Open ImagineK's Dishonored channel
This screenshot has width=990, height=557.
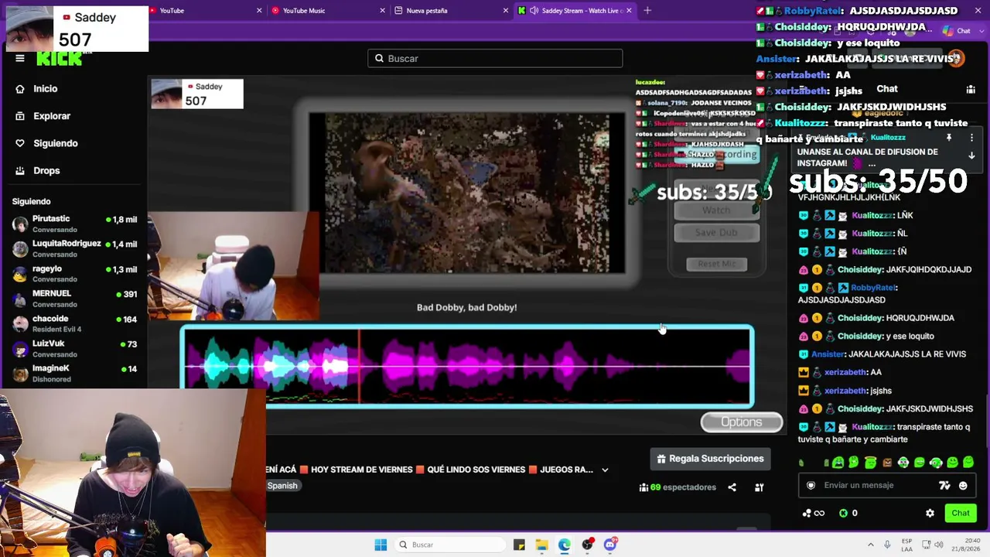tap(74, 374)
